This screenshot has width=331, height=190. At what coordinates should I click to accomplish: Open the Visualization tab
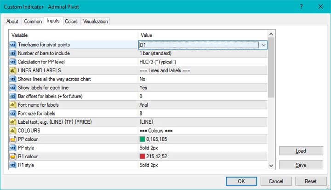96,21
